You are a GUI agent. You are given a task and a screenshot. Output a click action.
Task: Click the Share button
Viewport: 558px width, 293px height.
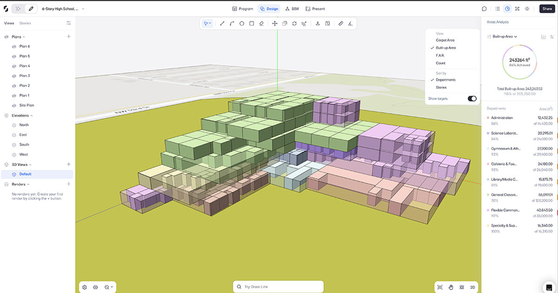547,8
